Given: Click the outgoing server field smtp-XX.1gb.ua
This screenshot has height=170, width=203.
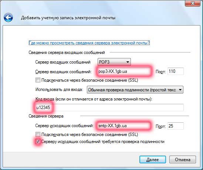Looking at the screenshot, I should [x=124, y=126].
